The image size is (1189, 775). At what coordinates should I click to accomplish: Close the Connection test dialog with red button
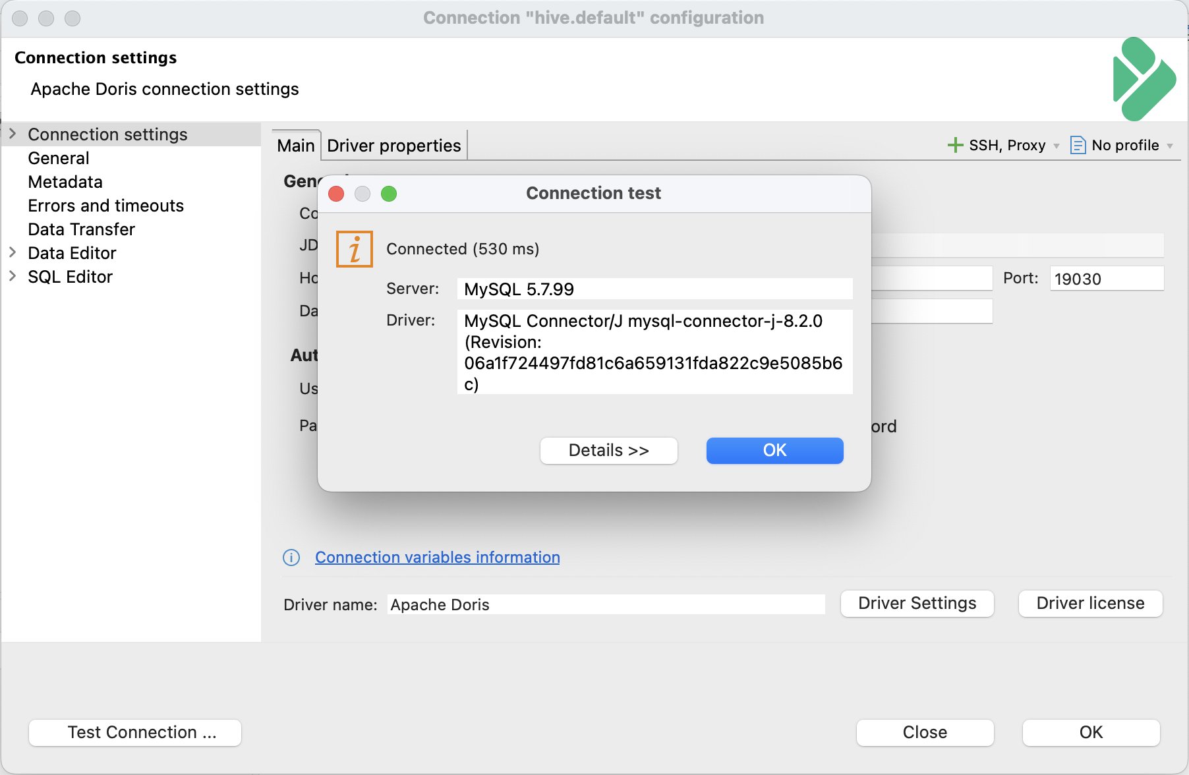coord(336,194)
